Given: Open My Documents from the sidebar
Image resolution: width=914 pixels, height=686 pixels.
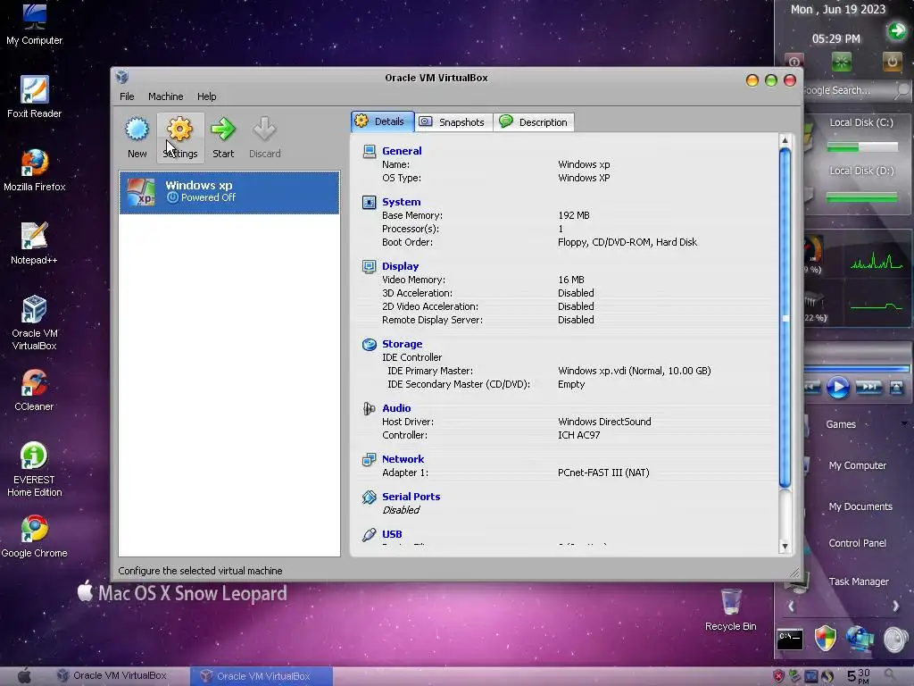Looking at the screenshot, I should pyautogui.click(x=860, y=506).
